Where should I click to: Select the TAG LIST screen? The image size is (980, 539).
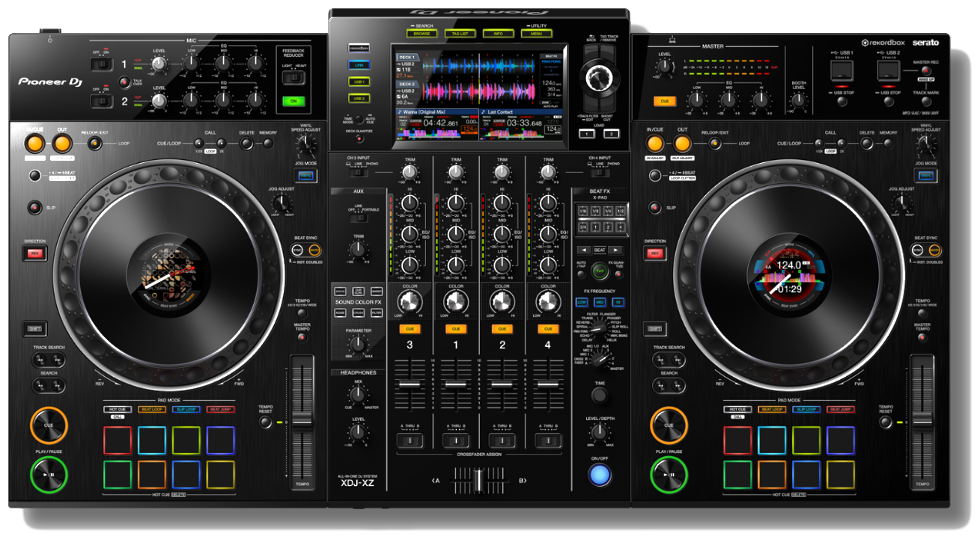click(458, 34)
